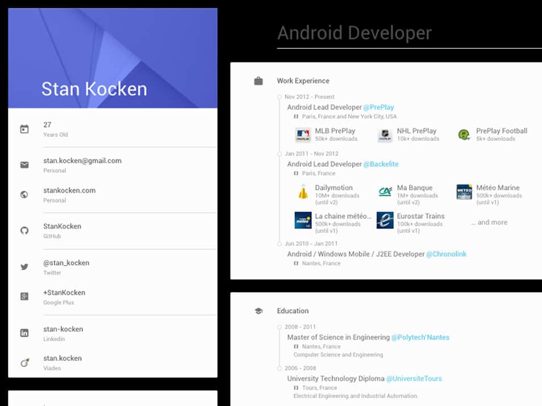Click the Stan Kocken name header
Image resolution: width=542 pixels, height=406 pixels.
pyautogui.click(x=94, y=89)
